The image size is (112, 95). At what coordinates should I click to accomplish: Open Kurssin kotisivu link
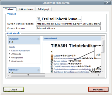point(60,61)
